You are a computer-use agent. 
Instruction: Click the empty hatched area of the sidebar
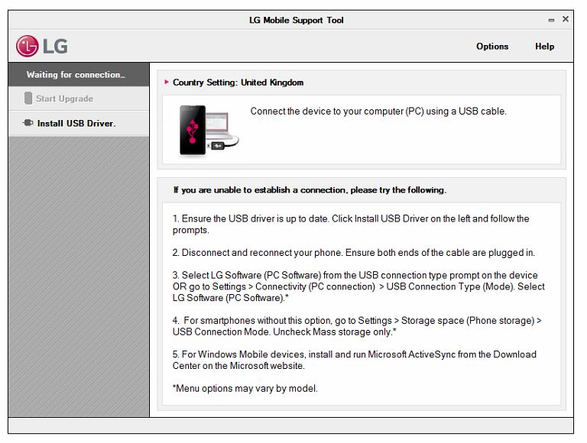[x=79, y=275]
